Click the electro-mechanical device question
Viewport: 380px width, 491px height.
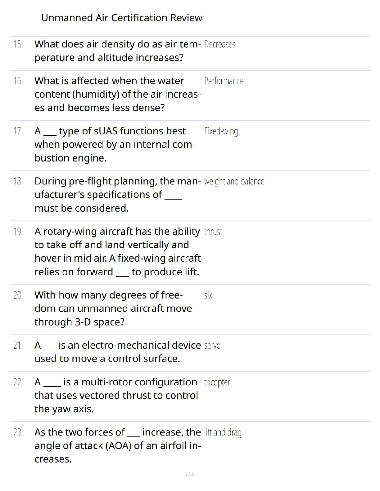coord(118,352)
